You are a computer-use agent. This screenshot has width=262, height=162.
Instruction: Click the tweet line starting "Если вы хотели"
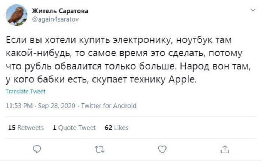click(119, 40)
